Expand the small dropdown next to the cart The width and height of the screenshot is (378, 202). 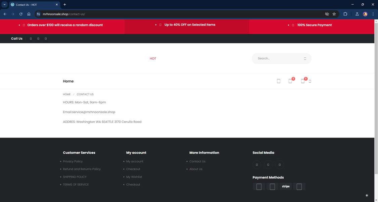(310, 81)
